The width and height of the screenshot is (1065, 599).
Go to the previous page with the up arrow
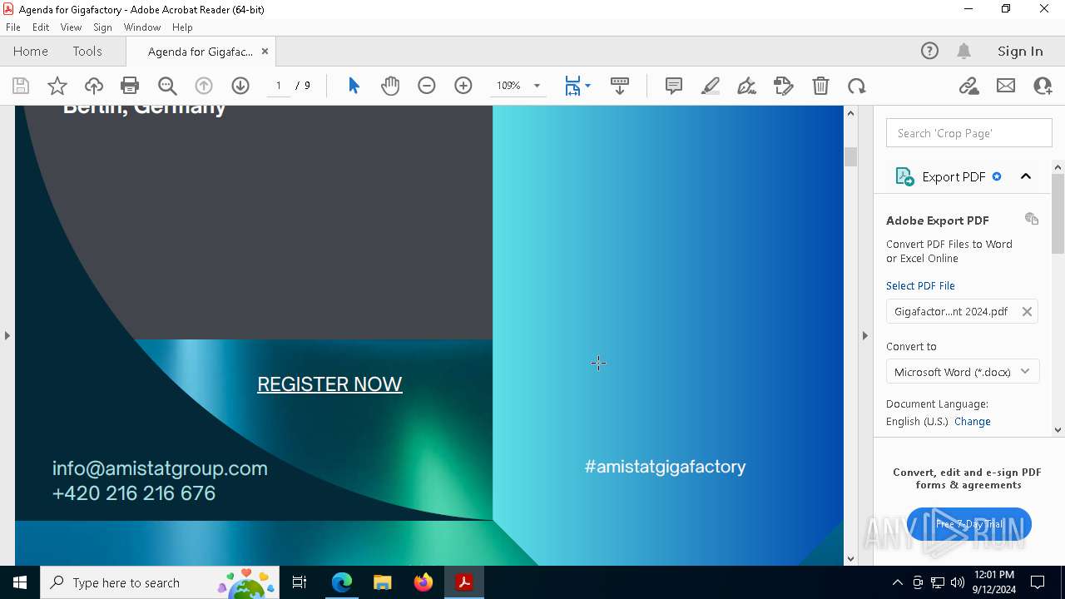[204, 86]
